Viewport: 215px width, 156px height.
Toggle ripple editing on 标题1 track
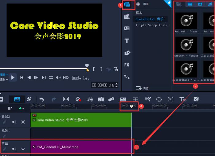5,136
